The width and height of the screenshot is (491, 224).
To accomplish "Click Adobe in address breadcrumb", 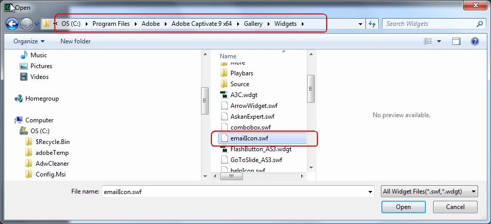I will [x=150, y=24].
